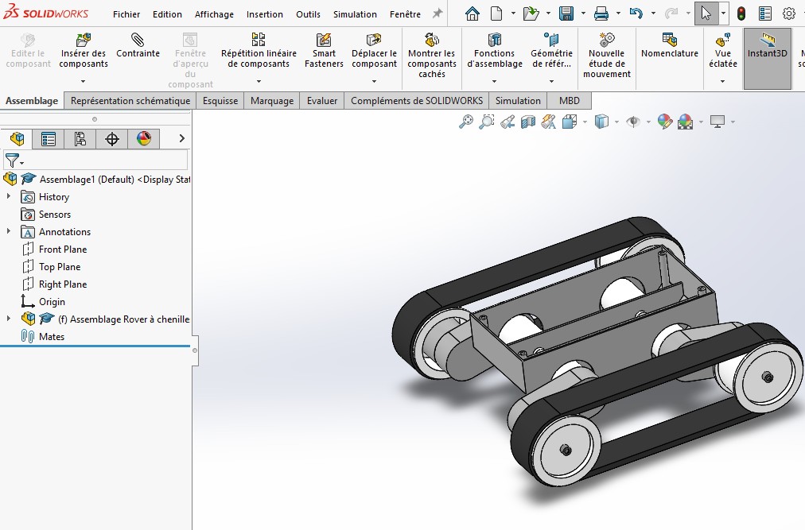The height and width of the screenshot is (530, 805).
Task: Toggle Montrer les composants cachés
Action: (x=432, y=56)
